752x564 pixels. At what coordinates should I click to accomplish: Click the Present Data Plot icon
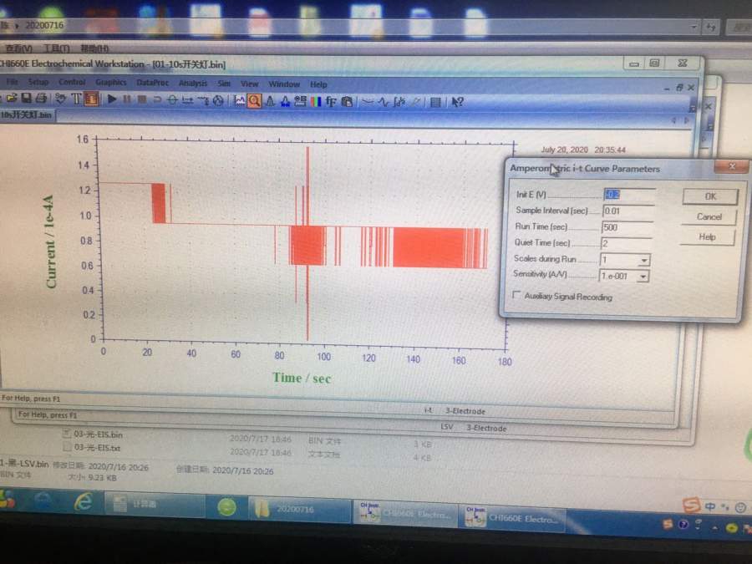click(x=239, y=101)
